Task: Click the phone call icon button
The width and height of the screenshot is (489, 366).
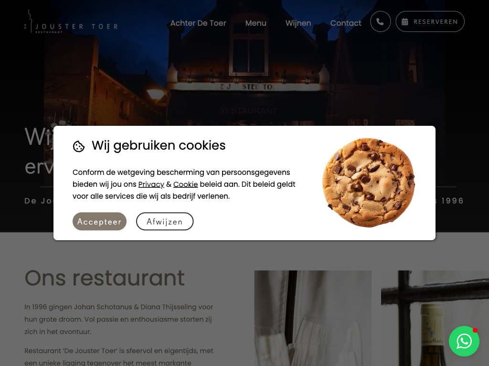Action: click(380, 21)
